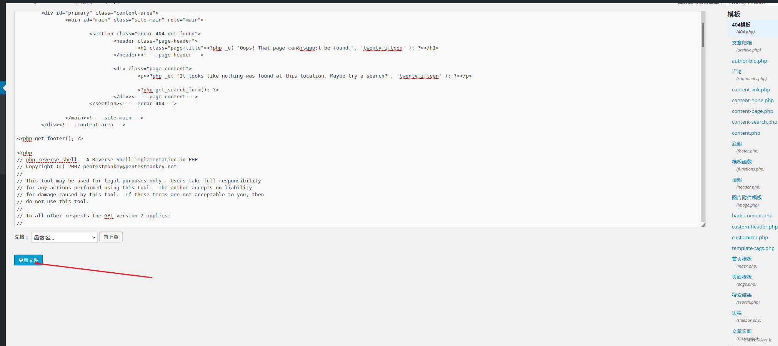Open the 搜索结果 search.php template
This screenshot has width=778, height=346.
(x=742, y=295)
